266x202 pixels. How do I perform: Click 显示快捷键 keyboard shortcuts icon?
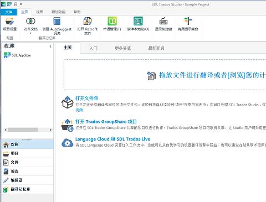[163, 21]
